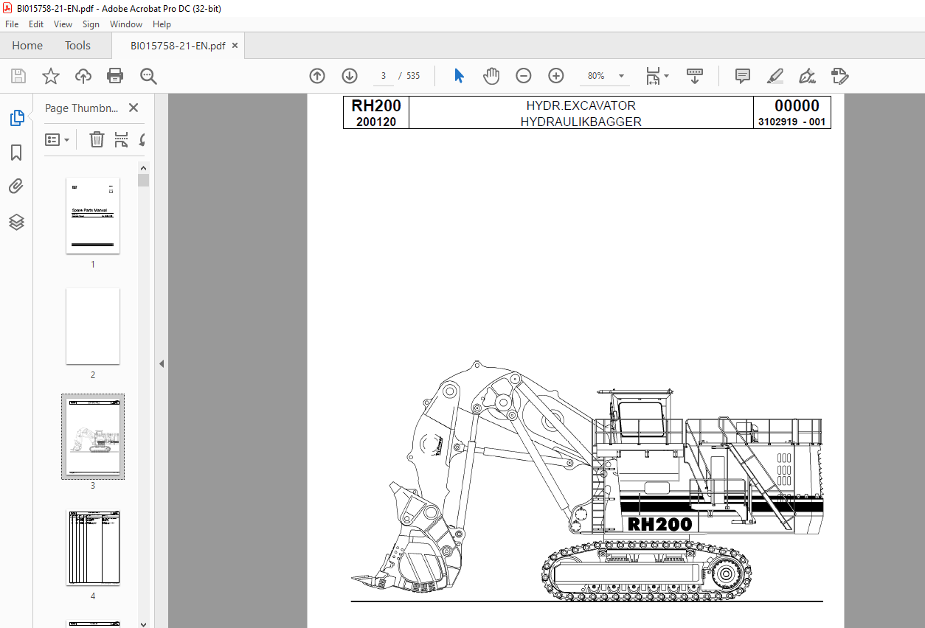Open the Layers panel icon
Viewport: 925px width, 628px height.
pos(16,222)
